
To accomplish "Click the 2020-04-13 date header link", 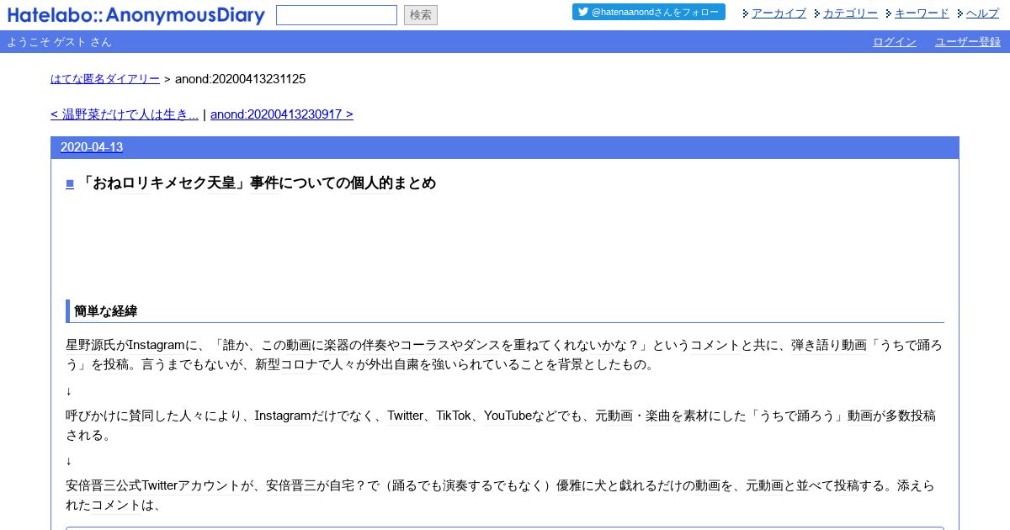I will 92,147.
